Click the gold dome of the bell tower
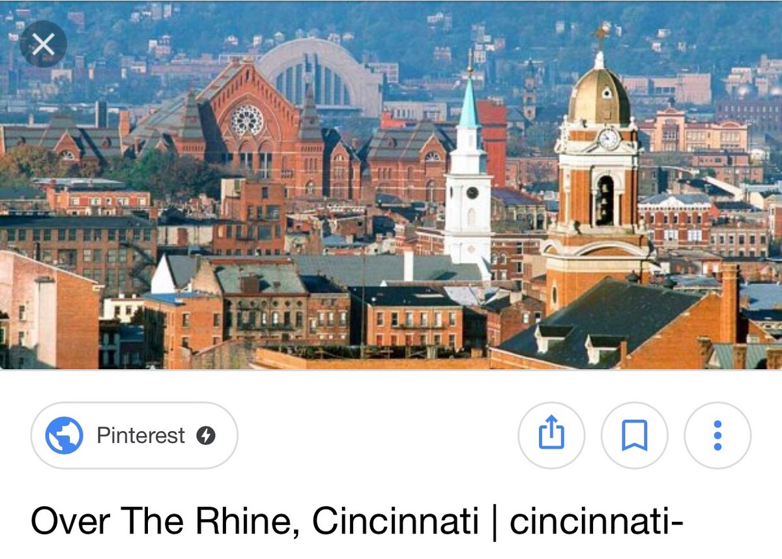Viewport: 782px width, 559px height. (599, 94)
